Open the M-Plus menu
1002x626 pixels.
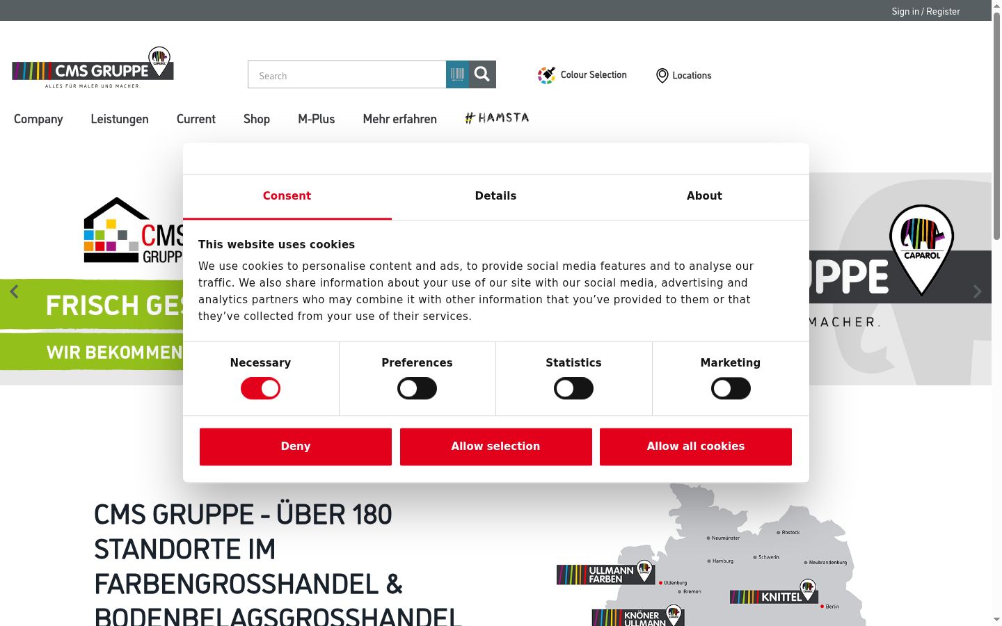pos(317,119)
